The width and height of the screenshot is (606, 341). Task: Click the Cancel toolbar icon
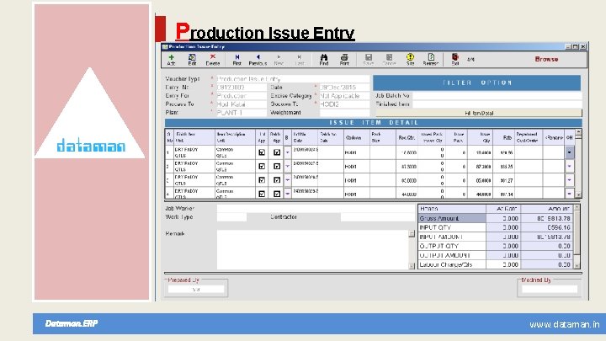pos(389,60)
